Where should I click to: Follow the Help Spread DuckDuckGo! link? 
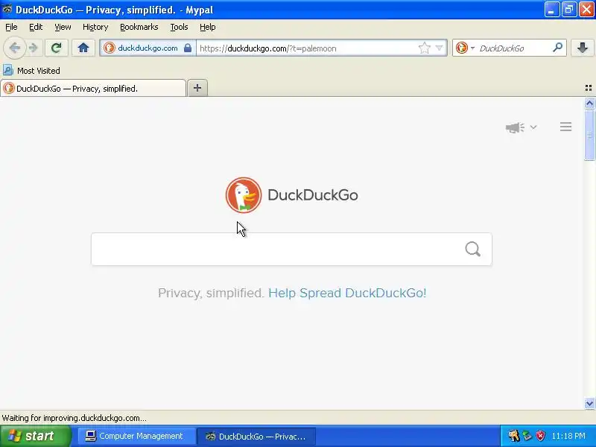[x=347, y=293]
